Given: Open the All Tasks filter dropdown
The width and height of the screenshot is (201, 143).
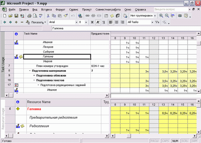Looking at the screenshot, I should click(x=152, y=22).
